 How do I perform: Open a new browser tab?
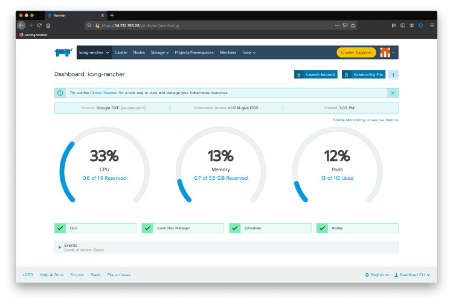112,15
